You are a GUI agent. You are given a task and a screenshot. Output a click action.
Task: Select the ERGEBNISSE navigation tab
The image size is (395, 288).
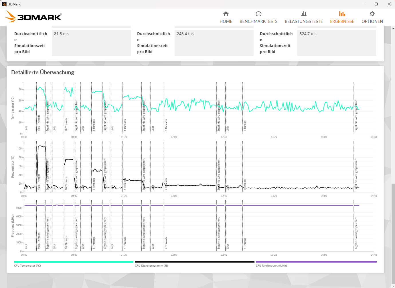(x=342, y=21)
